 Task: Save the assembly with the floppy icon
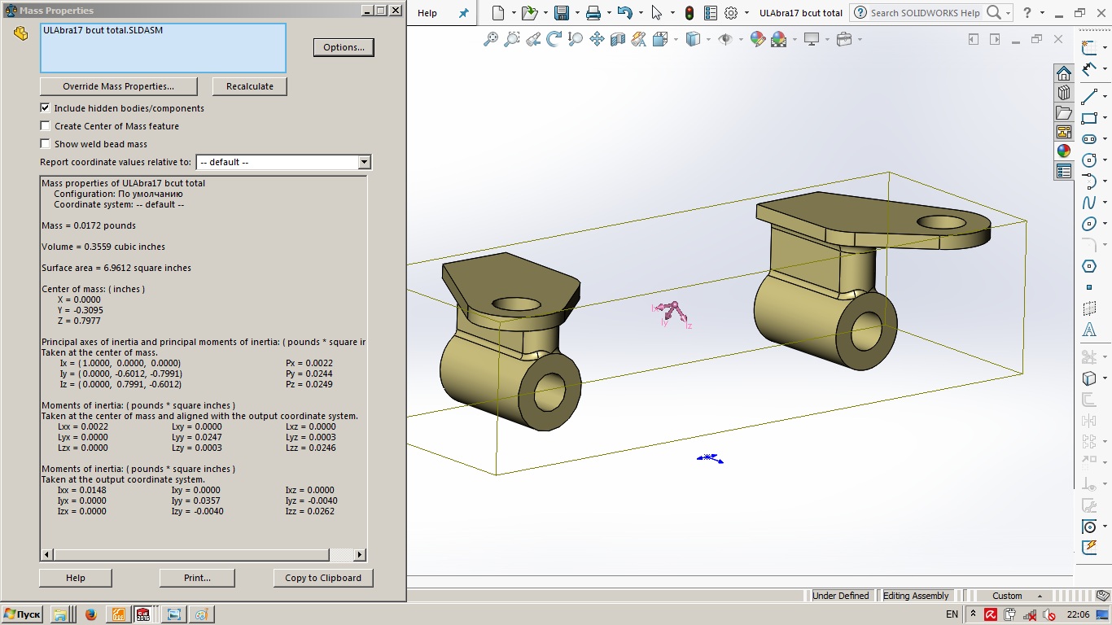[x=562, y=13]
